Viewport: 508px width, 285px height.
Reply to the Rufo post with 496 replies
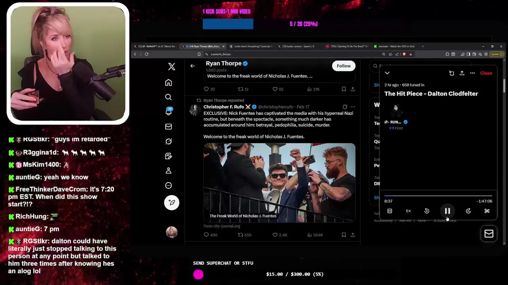[210, 235]
